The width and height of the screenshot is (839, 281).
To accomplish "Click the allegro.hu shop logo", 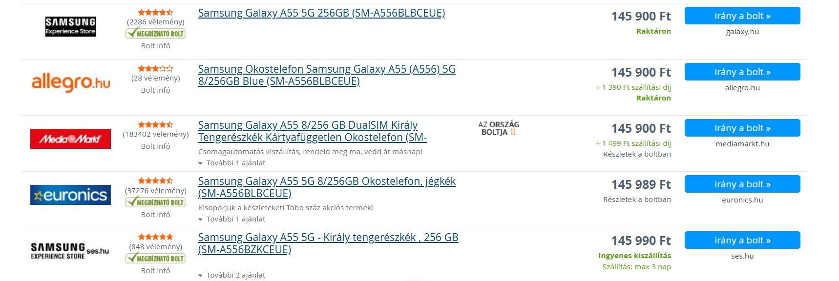I will pyautogui.click(x=70, y=83).
